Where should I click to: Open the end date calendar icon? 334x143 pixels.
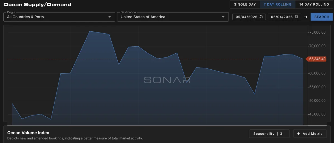pyautogui.click(x=296, y=17)
